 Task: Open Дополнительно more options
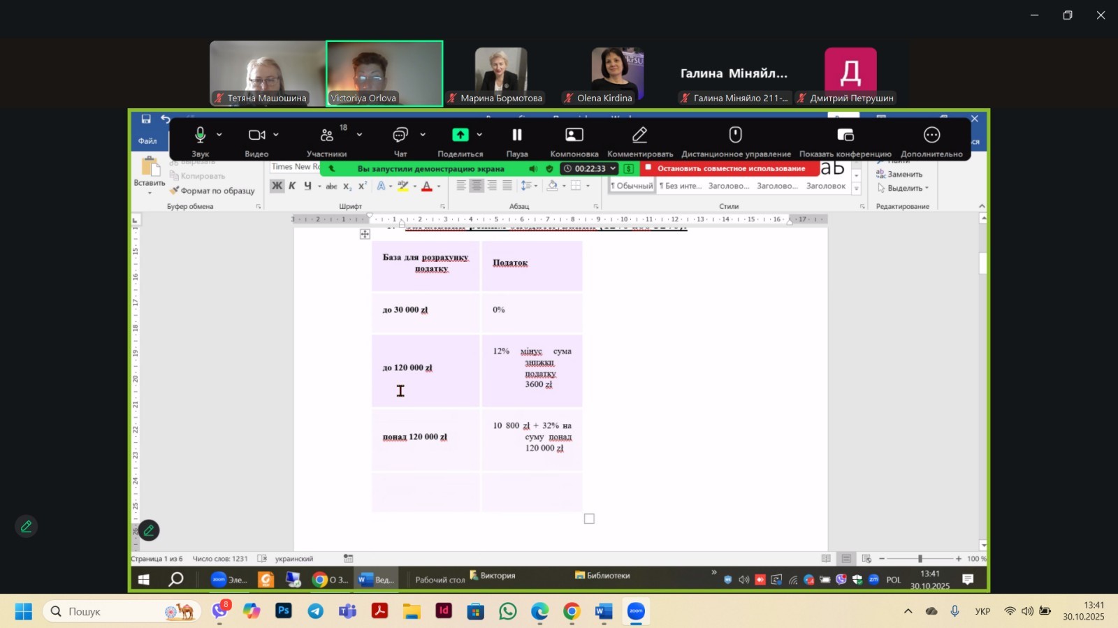tap(931, 136)
